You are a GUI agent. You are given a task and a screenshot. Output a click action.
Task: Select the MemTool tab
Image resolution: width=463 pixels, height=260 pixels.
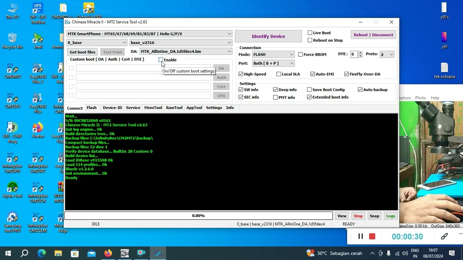pyautogui.click(x=153, y=108)
